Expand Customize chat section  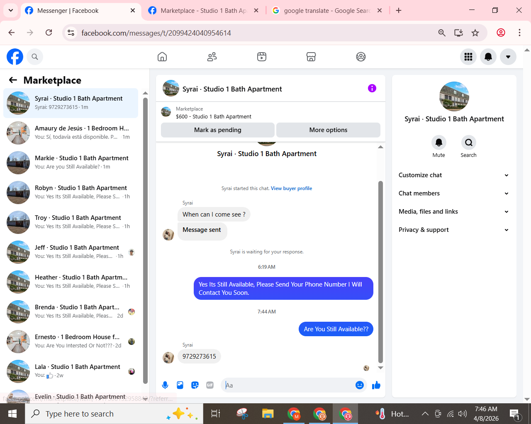coord(454,175)
